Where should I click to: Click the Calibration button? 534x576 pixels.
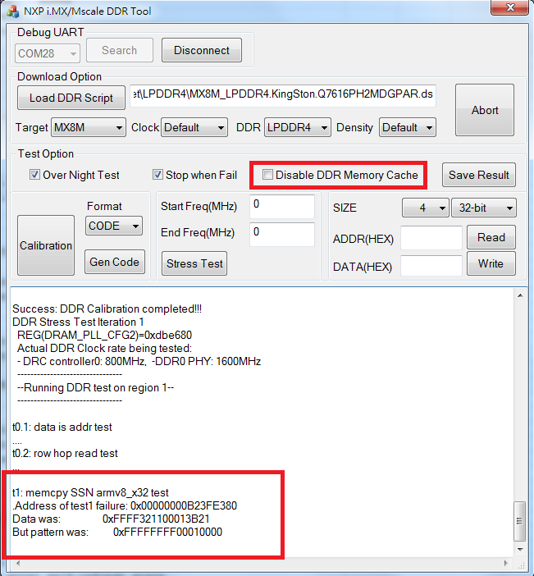[x=46, y=245]
